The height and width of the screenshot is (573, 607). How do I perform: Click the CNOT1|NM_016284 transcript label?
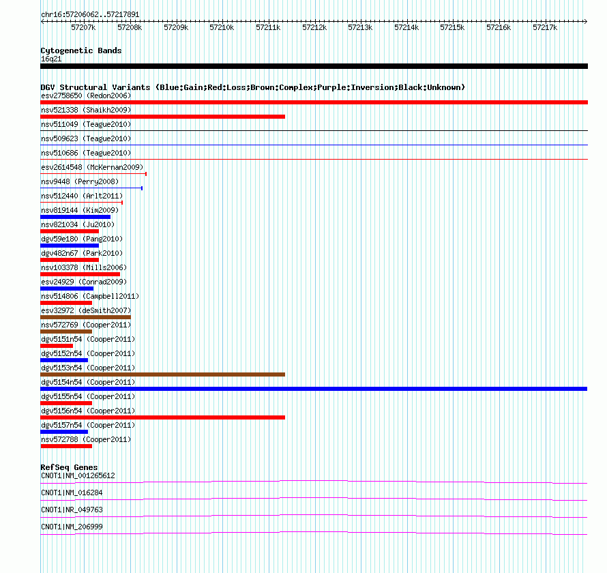[x=72, y=493]
